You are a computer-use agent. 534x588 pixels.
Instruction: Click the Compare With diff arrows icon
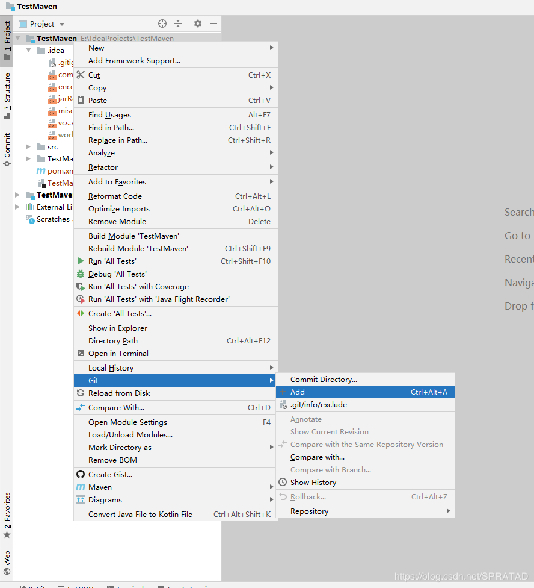tap(81, 407)
